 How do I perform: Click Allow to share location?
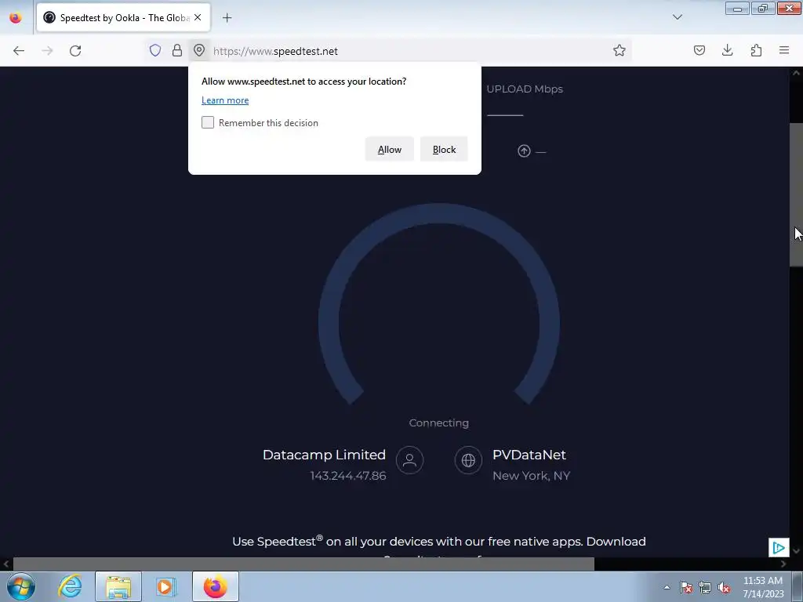pyautogui.click(x=389, y=150)
